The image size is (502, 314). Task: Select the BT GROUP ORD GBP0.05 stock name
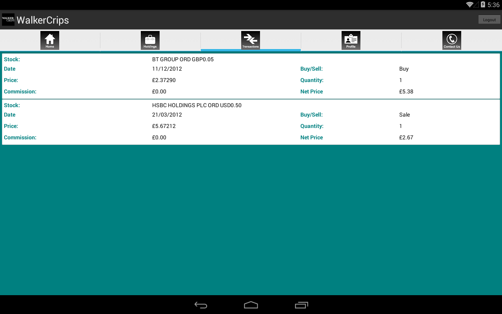(x=183, y=60)
